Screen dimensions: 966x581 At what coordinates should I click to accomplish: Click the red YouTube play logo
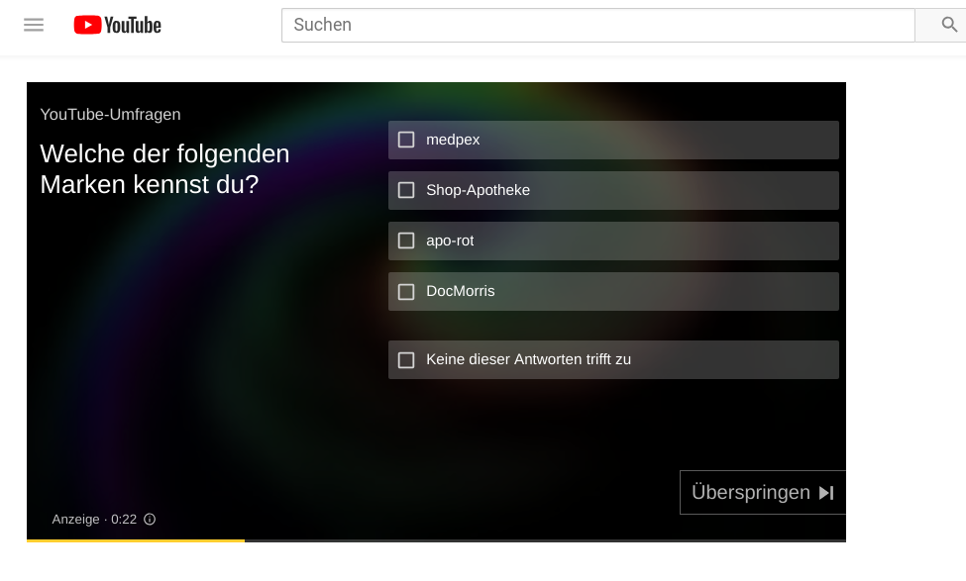point(87,25)
